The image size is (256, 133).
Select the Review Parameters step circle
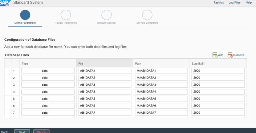pos(66,15)
